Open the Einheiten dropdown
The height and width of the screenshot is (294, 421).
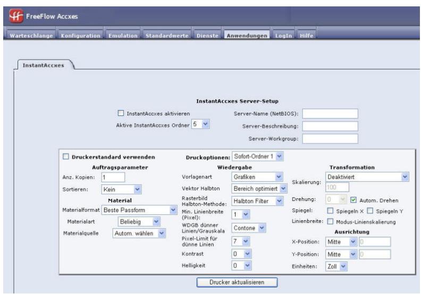(x=336, y=266)
